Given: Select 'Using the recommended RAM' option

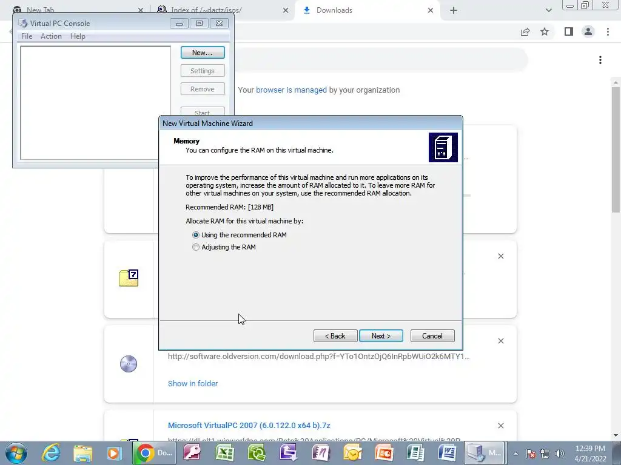Looking at the screenshot, I should click(x=240, y=235).
